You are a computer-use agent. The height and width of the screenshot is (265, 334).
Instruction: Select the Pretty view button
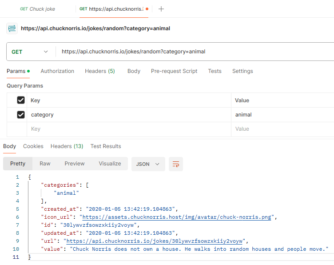(18, 164)
